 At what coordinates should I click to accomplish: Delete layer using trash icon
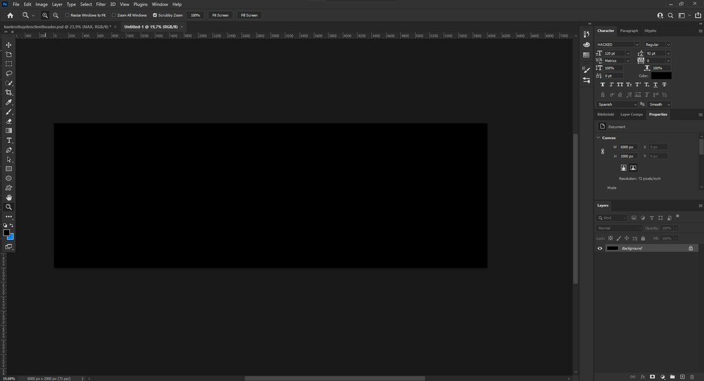point(692,376)
